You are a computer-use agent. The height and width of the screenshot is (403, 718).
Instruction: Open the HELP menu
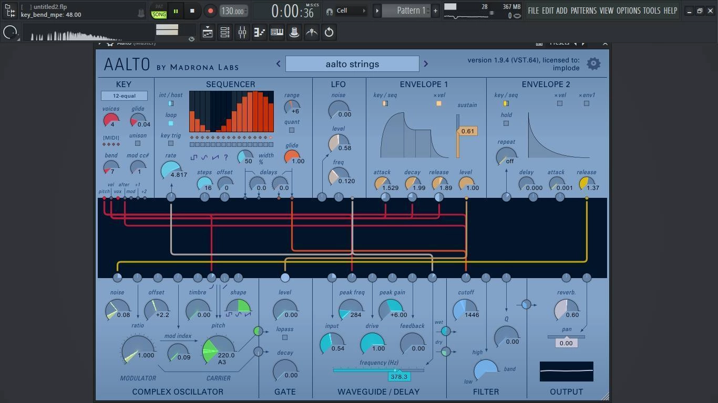pos(670,10)
